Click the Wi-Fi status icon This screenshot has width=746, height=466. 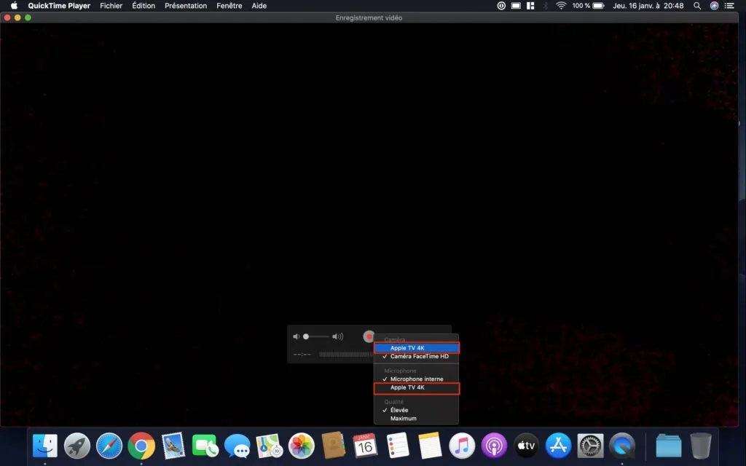[x=562, y=6]
